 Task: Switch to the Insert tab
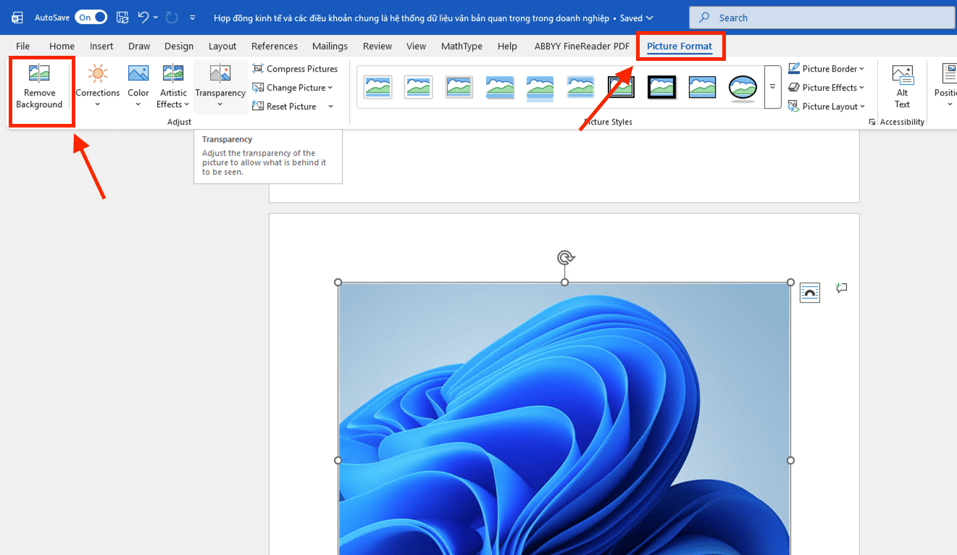pyautogui.click(x=101, y=46)
